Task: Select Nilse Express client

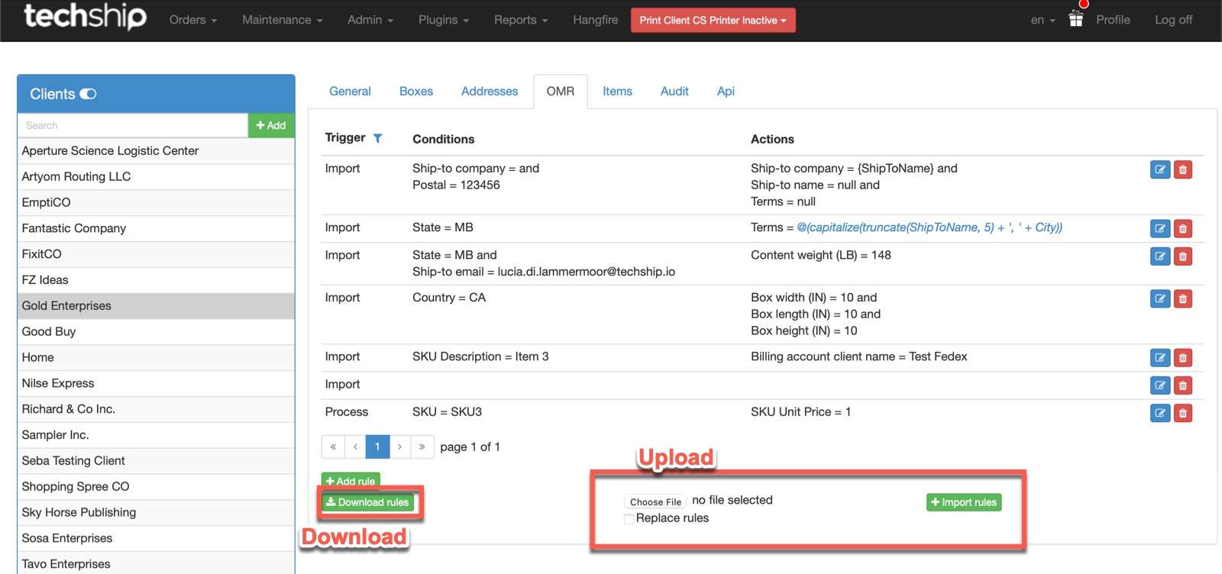Action: coord(156,384)
